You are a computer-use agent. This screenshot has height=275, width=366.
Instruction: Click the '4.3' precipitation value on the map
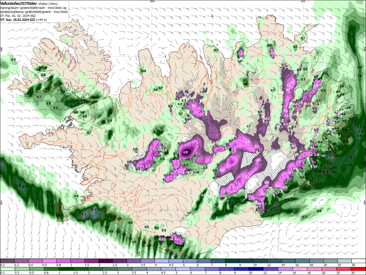pyautogui.click(x=84, y=214)
